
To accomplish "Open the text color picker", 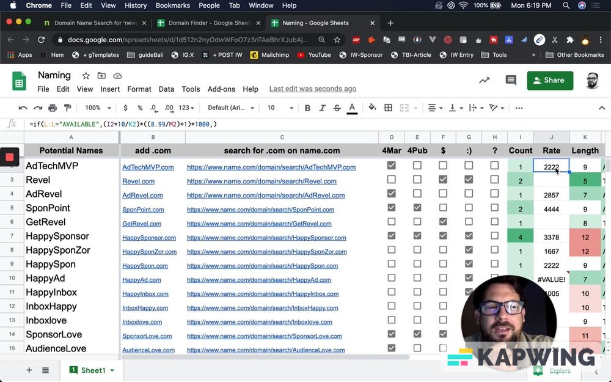I will (x=351, y=108).
